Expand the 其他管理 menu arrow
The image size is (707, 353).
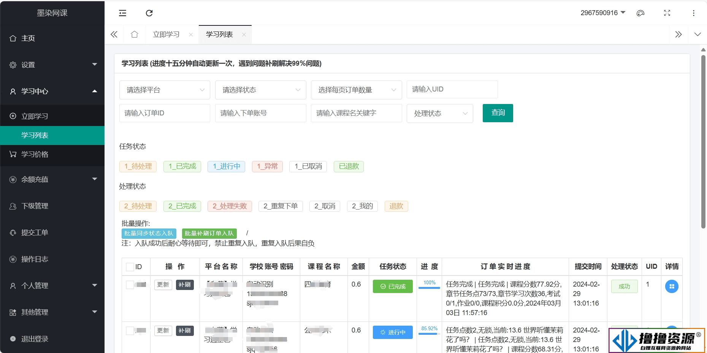pyautogui.click(x=95, y=312)
